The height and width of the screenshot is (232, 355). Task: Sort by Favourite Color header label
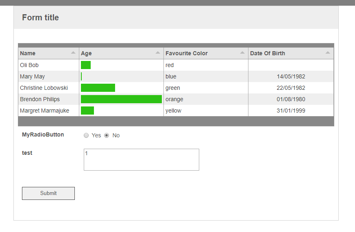187,53
